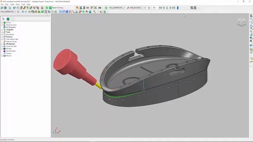
Task: Go to simulation start
Action: coord(160,8)
